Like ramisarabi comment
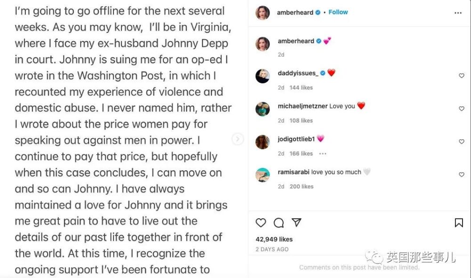Viewport: 471px width, 278px height. [x=462, y=175]
